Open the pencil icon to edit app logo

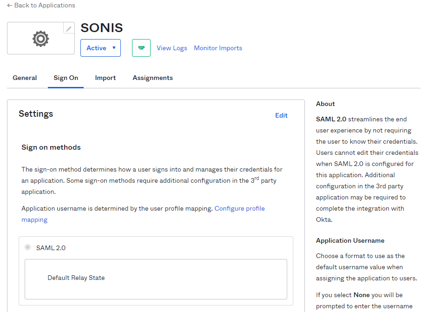pos(69,28)
